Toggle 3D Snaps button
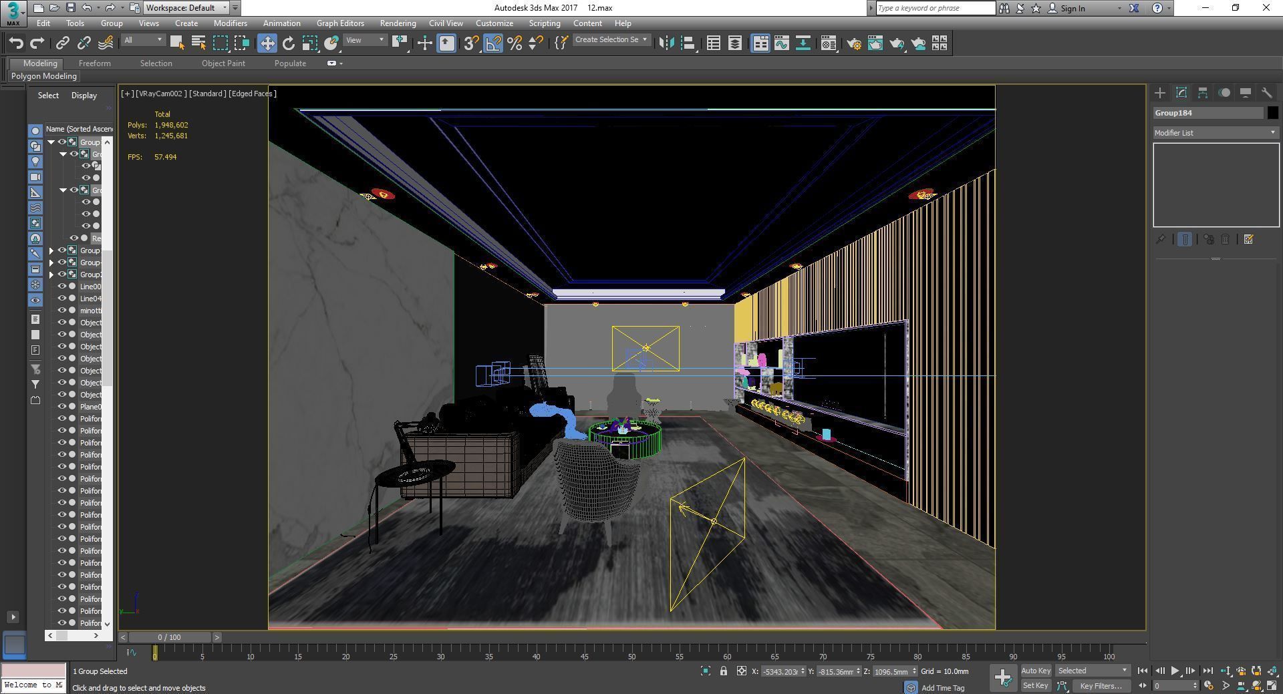1283x694 pixels. 472,43
